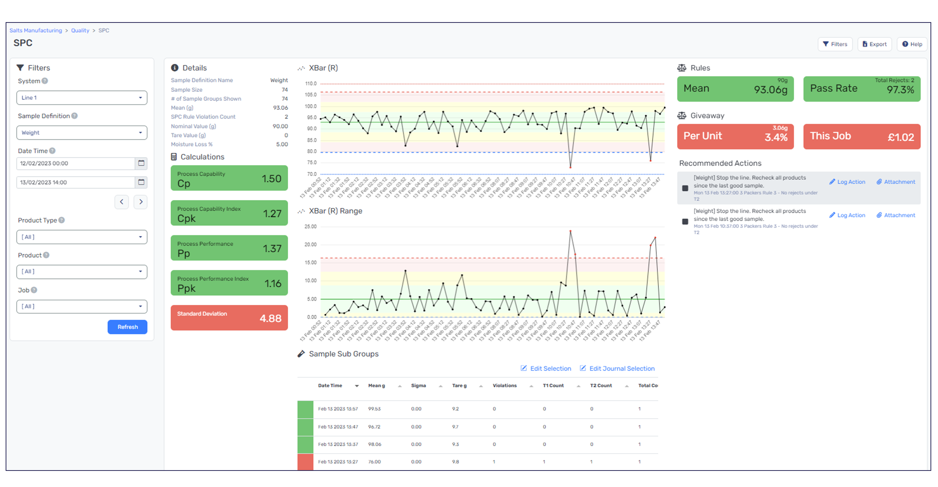This screenshot has height=487, width=938.
Task: Open the System Line 1 dropdown
Action: tap(82, 98)
